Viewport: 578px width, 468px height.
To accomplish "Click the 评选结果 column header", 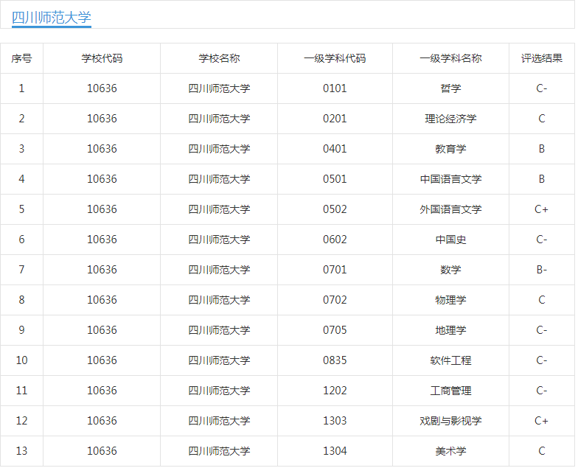I will (541, 58).
